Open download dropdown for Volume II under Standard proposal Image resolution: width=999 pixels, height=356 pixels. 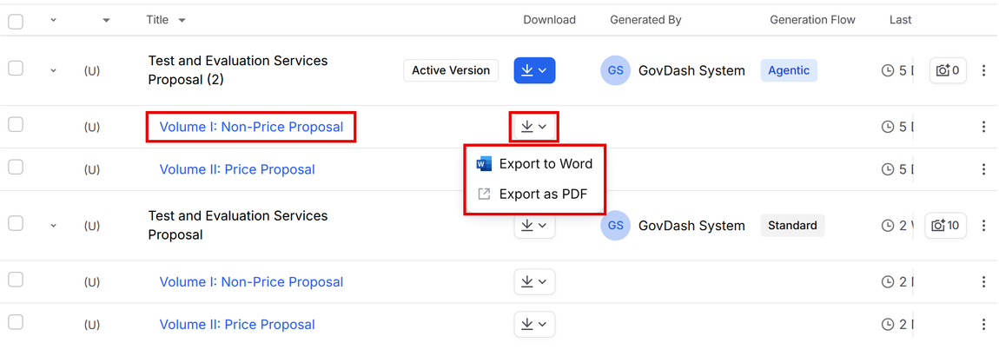(x=534, y=324)
